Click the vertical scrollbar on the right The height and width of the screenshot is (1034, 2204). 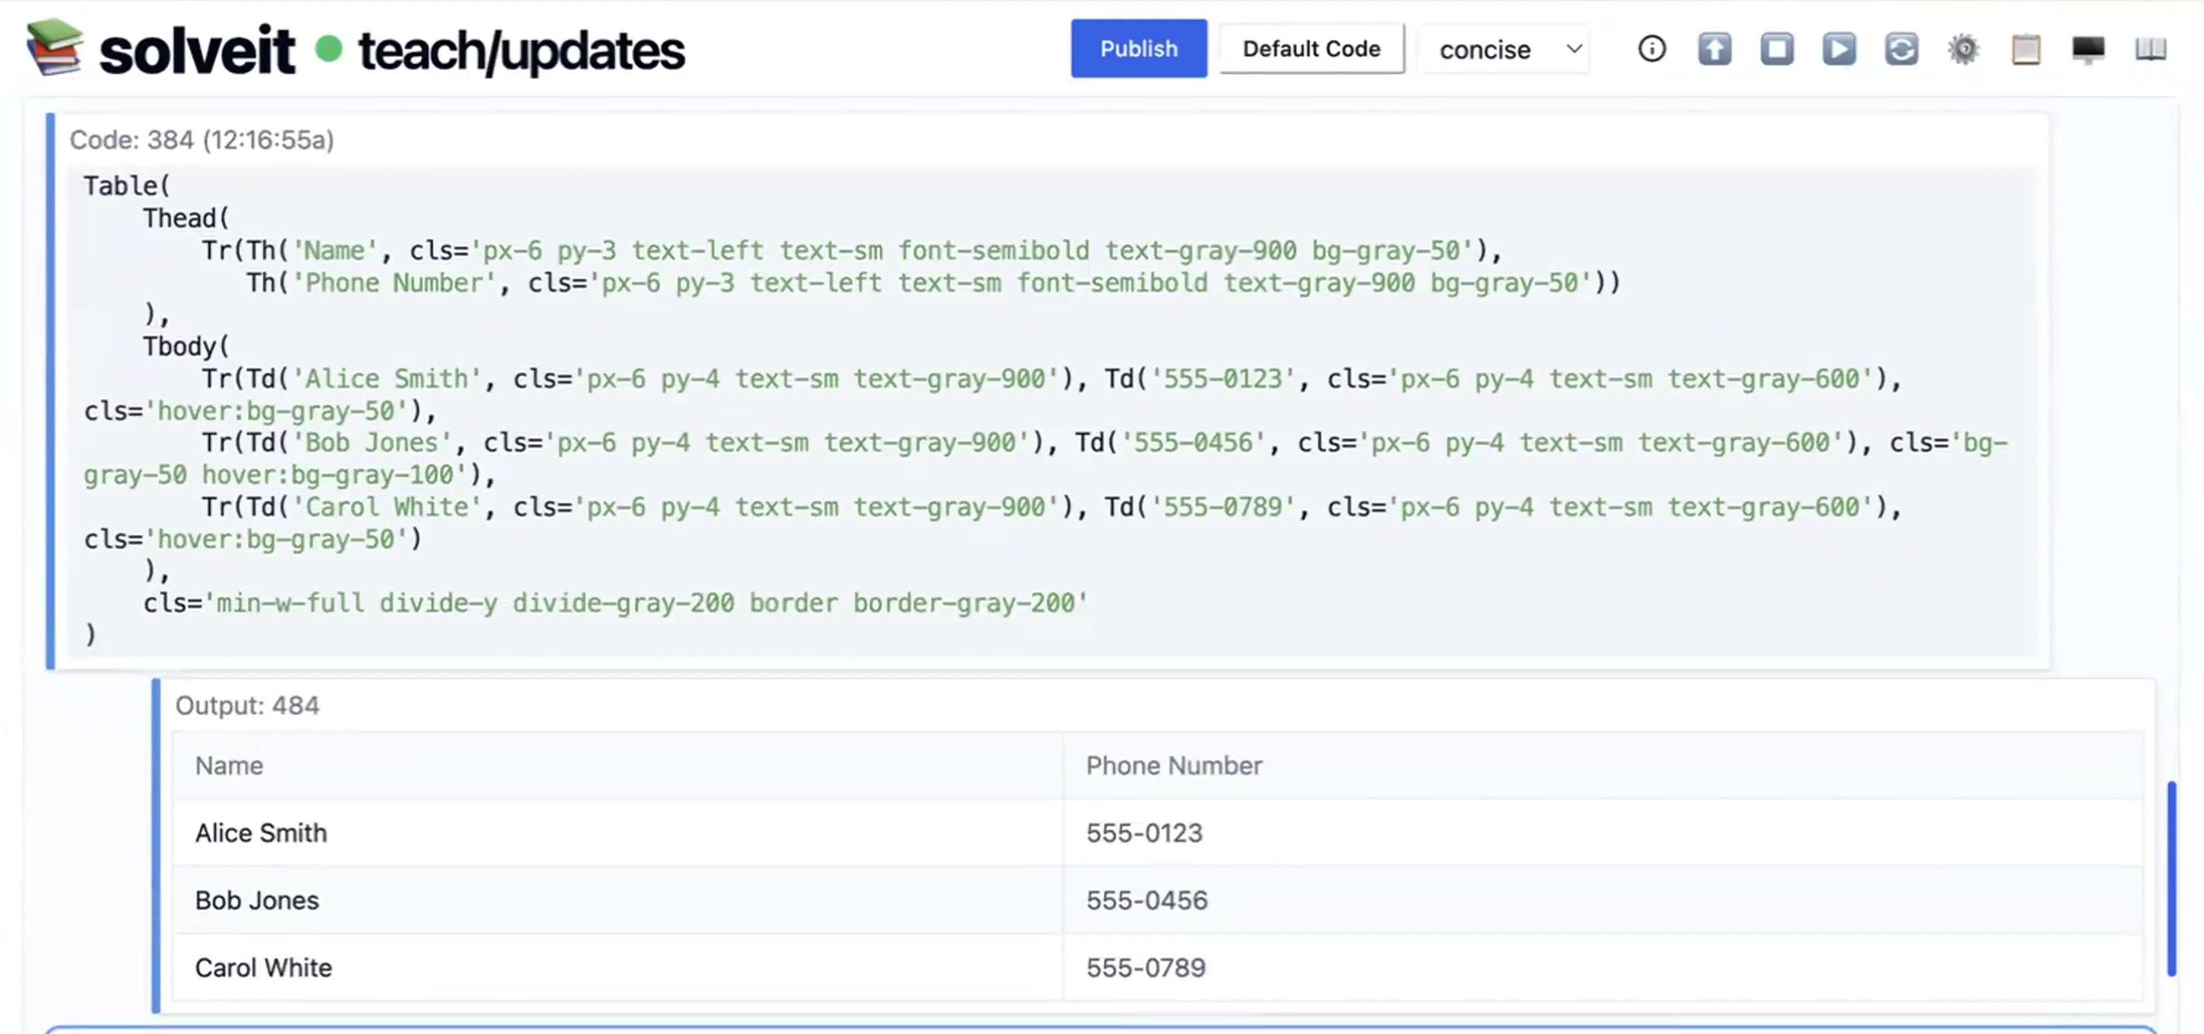2171,877
